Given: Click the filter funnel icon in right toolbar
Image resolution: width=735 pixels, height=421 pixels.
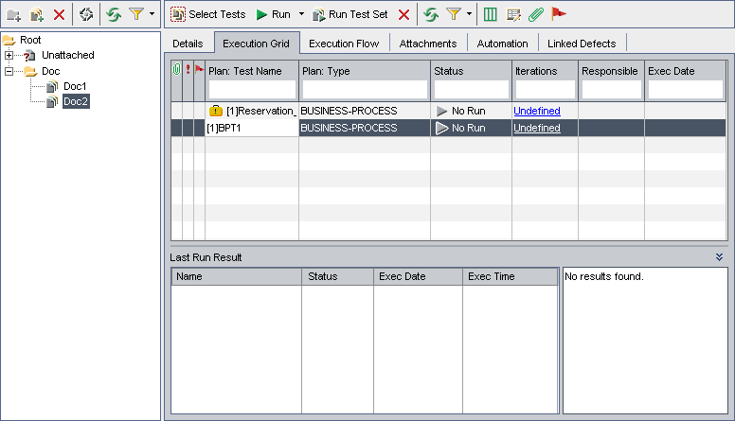Looking at the screenshot, I should [x=454, y=14].
